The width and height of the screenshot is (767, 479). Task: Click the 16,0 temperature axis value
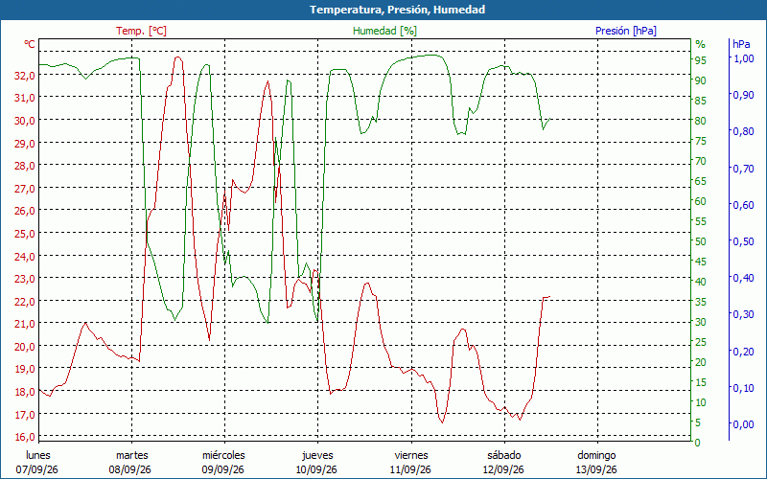pos(26,437)
